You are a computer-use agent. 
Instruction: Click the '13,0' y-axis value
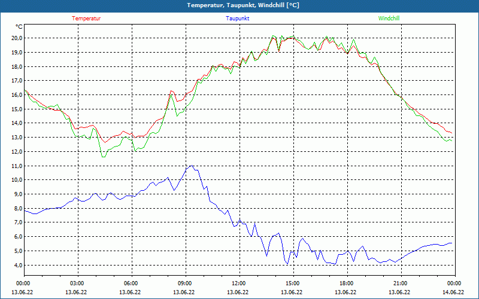[17, 138]
